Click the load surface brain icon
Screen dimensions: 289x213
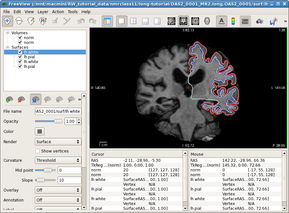(10, 100)
